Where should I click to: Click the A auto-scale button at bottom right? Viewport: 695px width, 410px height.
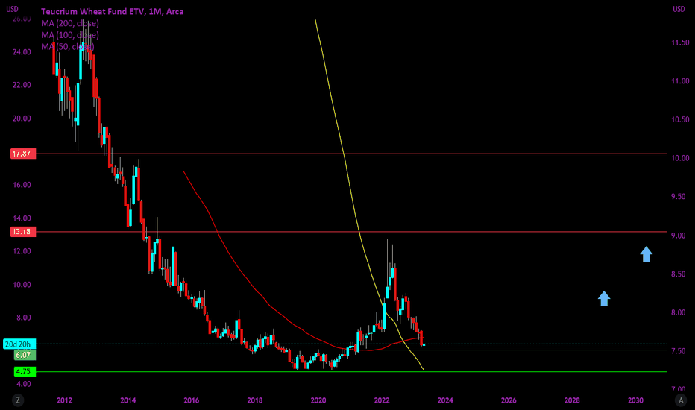pyautogui.click(x=680, y=400)
